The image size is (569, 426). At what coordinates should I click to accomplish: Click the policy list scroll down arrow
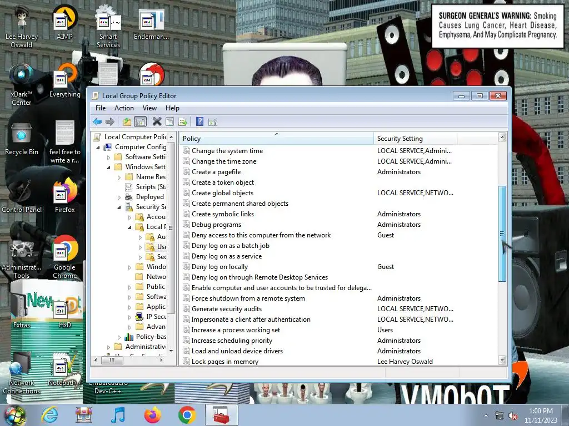point(502,360)
